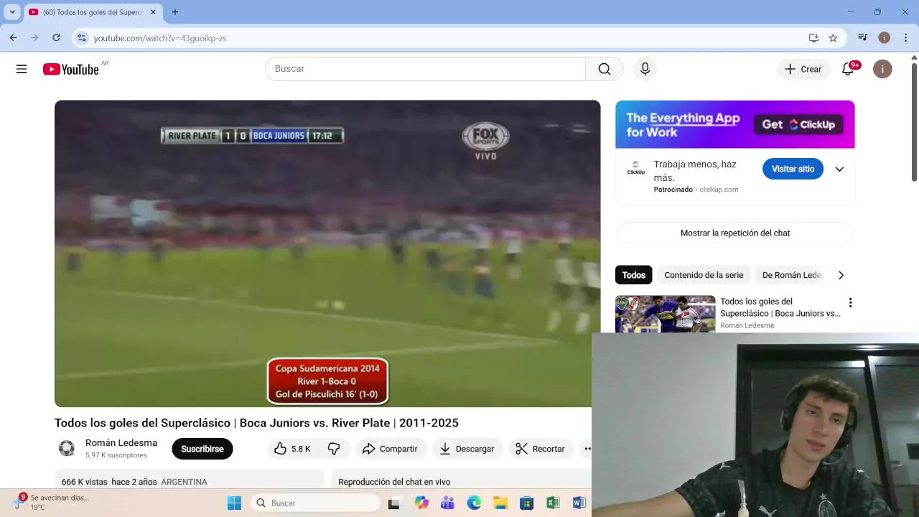
Task: Click Mostrar la repetición del chat
Action: point(735,233)
